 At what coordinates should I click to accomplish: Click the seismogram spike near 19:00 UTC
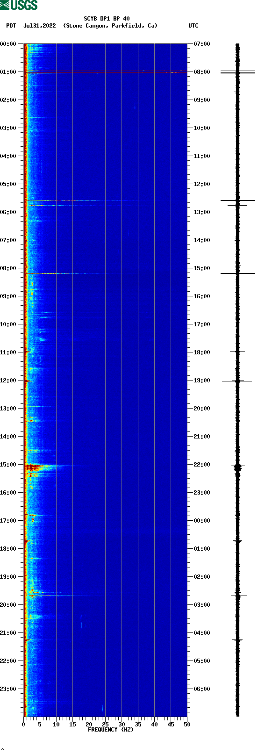point(237,381)
